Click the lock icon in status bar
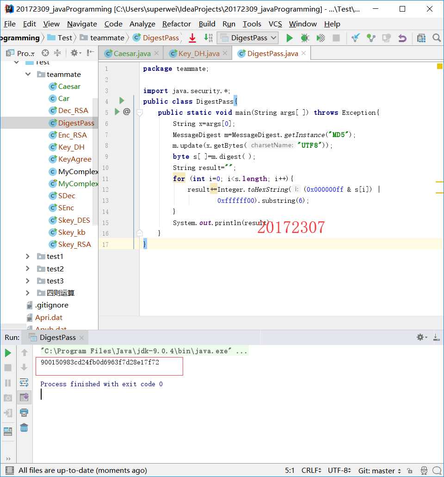Image resolution: width=444 pixels, height=477 pixels. 410,471
